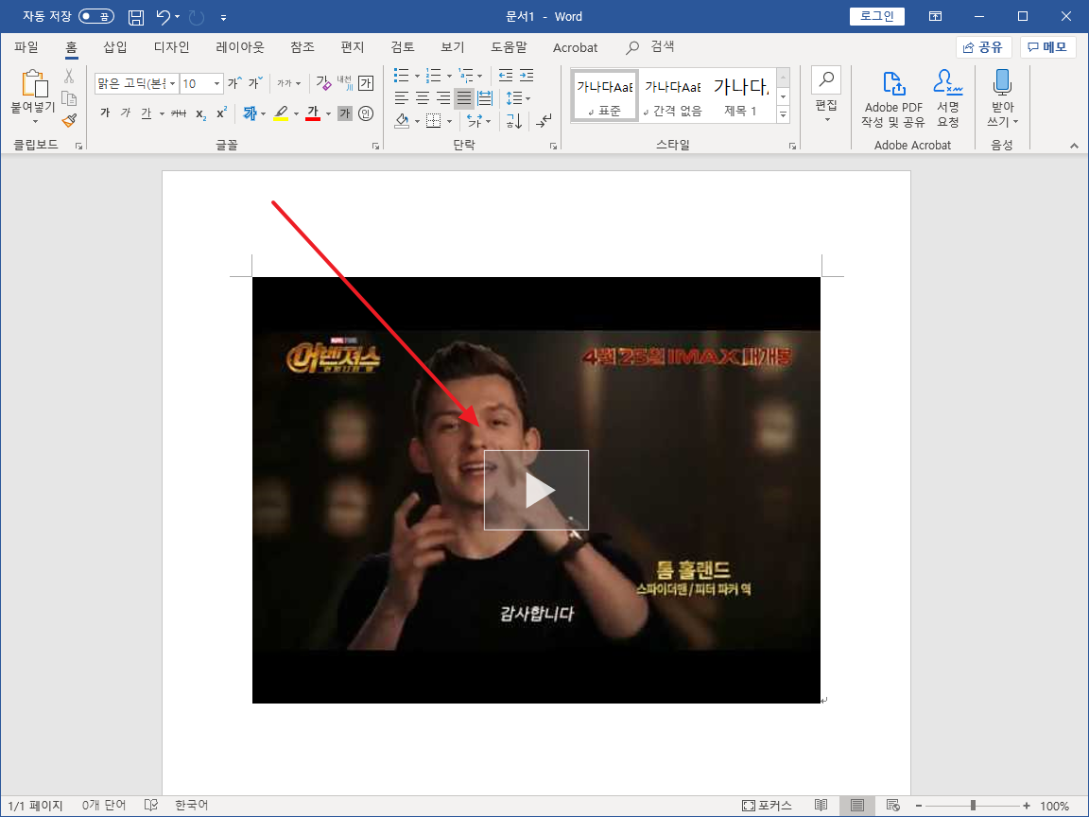Toggle the AutoSave switch
The height and width of the screenshot is (817, 1089).
pos(95,17)
